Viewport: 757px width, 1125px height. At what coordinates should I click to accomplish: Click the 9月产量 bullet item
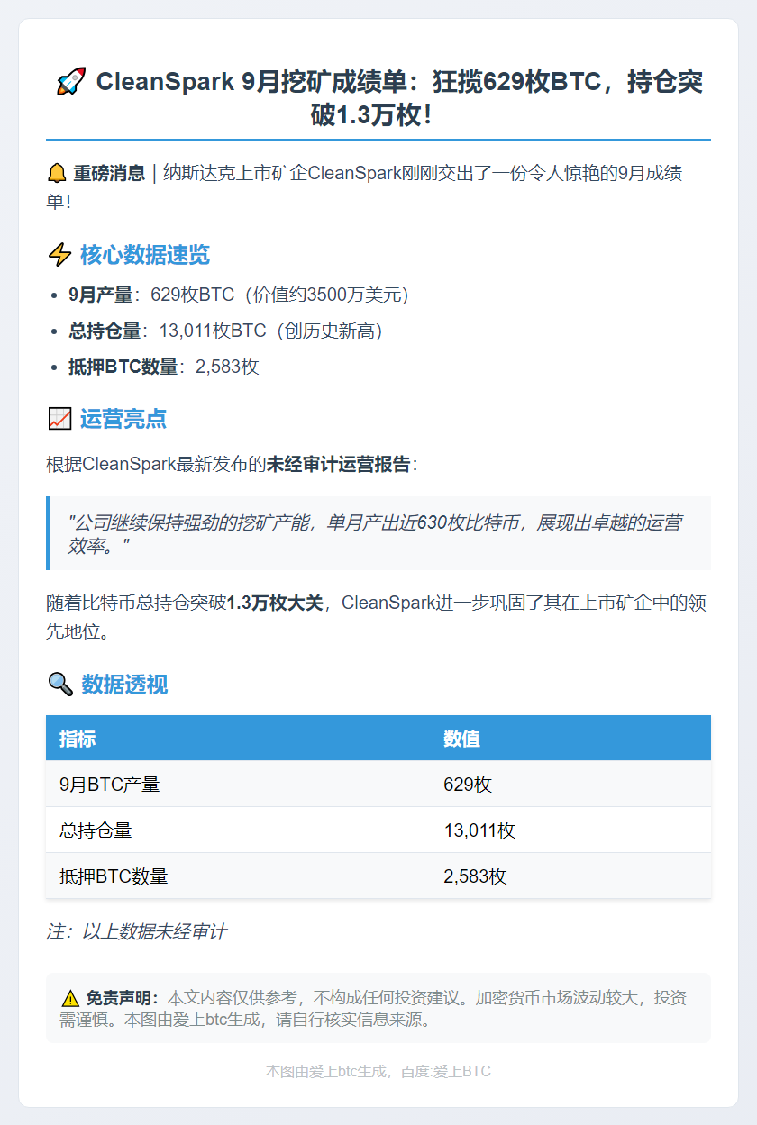coord(239,295)
